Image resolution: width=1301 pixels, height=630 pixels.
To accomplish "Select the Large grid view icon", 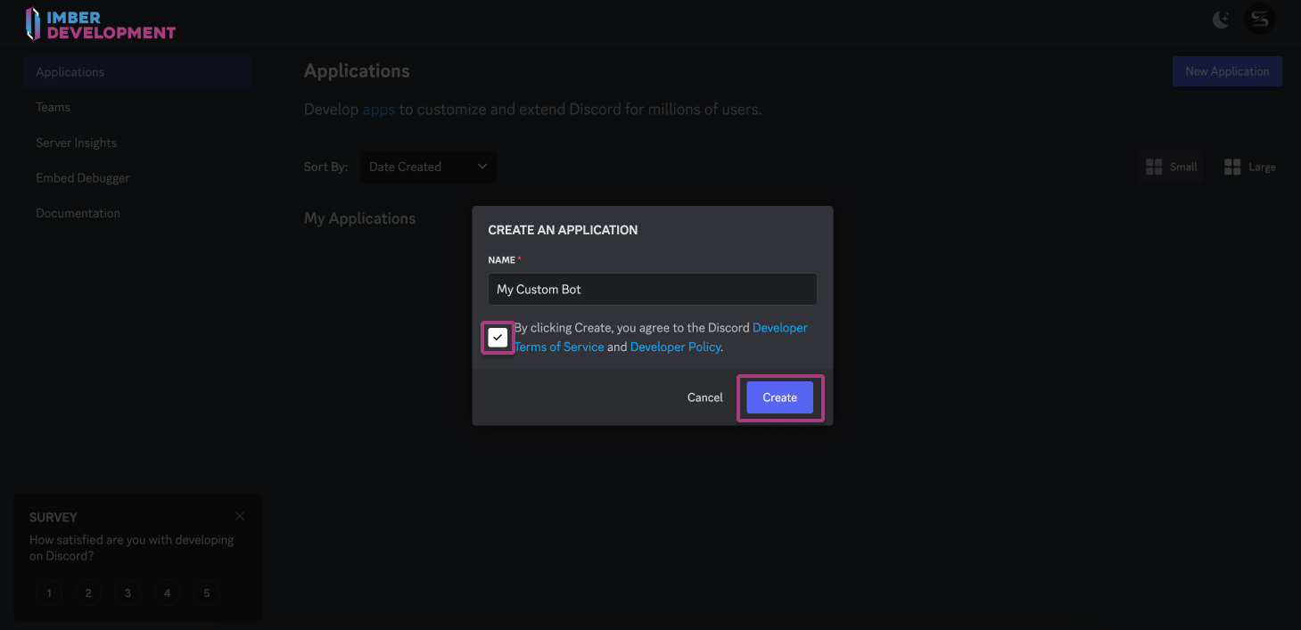I will coord(1249,167).
